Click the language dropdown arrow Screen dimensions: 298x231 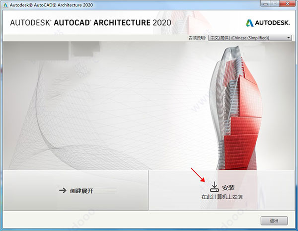[289, 38]
